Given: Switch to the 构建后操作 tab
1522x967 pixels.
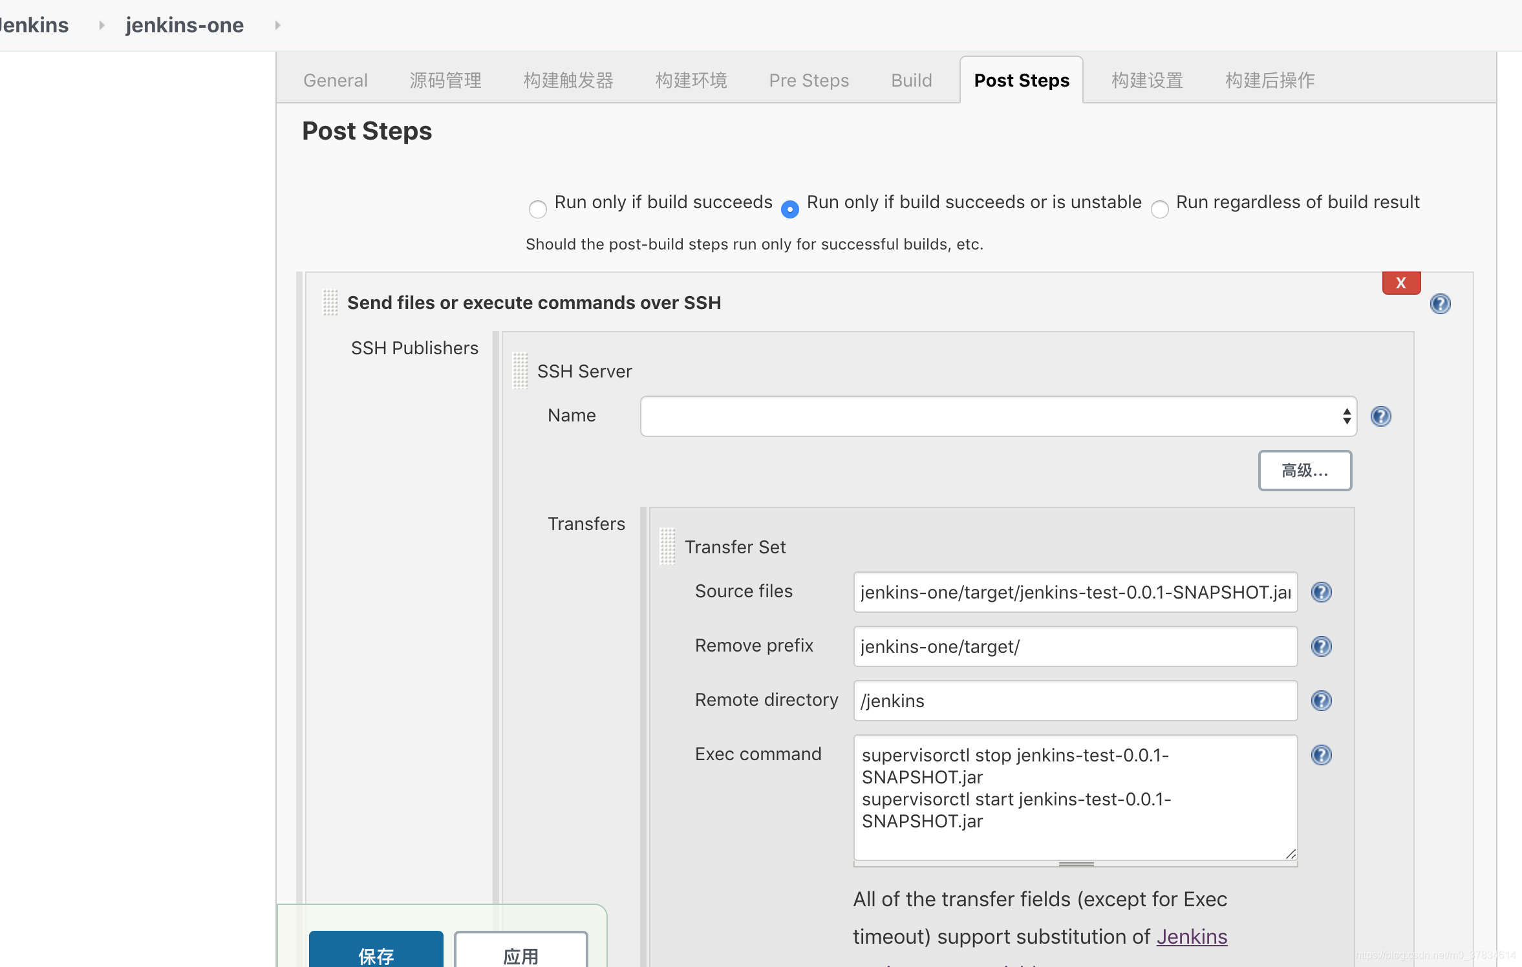Looking at the screenshot, I should (x=1269, y=80).
